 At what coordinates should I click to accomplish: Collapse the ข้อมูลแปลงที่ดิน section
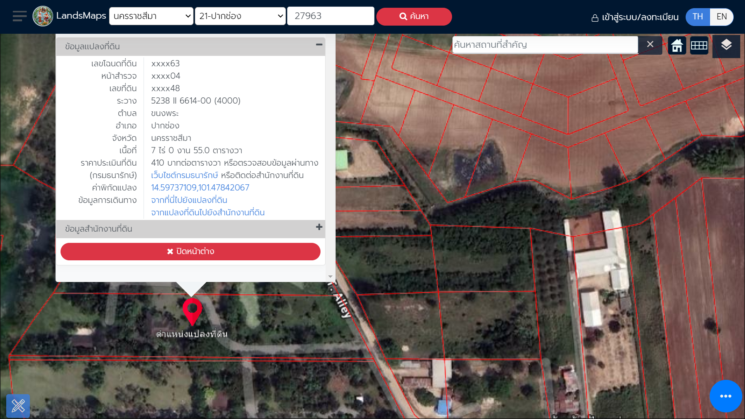[319, 45]
